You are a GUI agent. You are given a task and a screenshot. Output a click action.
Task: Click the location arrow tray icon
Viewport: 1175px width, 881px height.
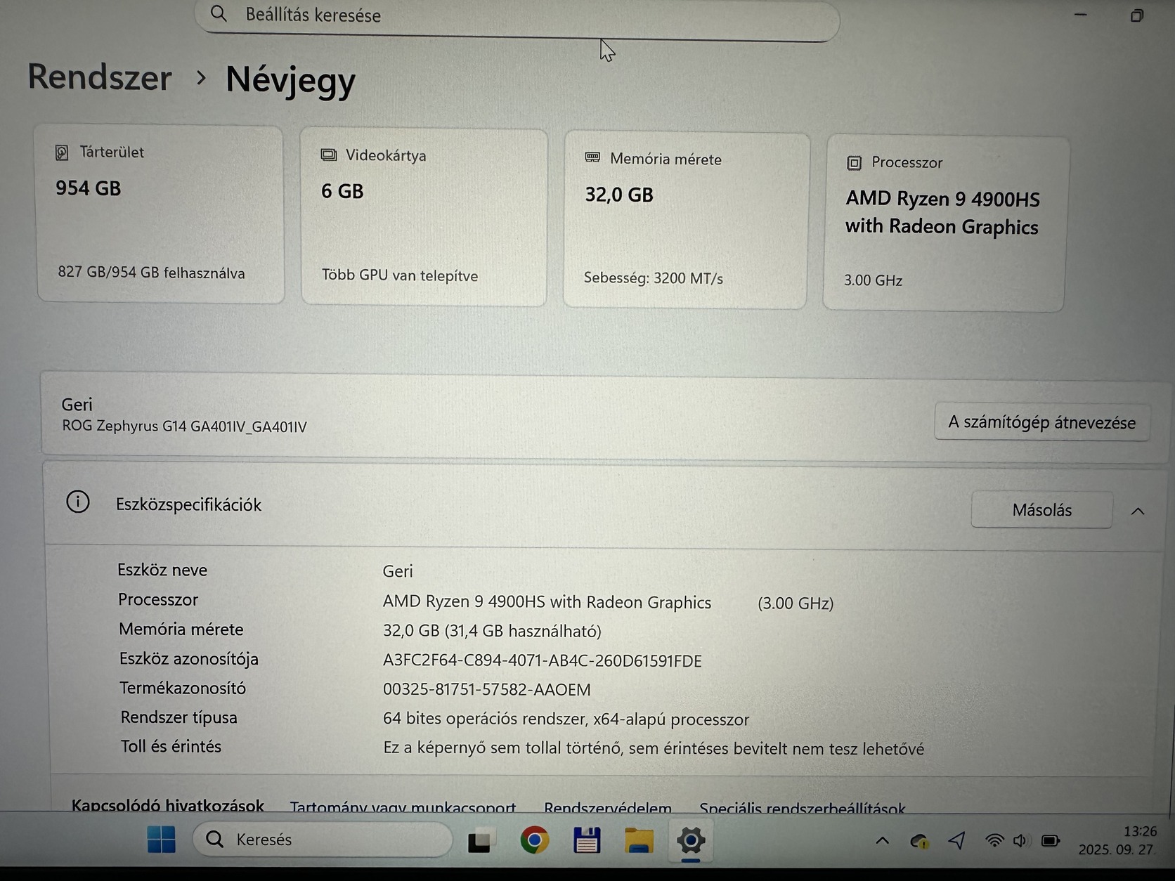pyautogui.click(x=956, y=840)
